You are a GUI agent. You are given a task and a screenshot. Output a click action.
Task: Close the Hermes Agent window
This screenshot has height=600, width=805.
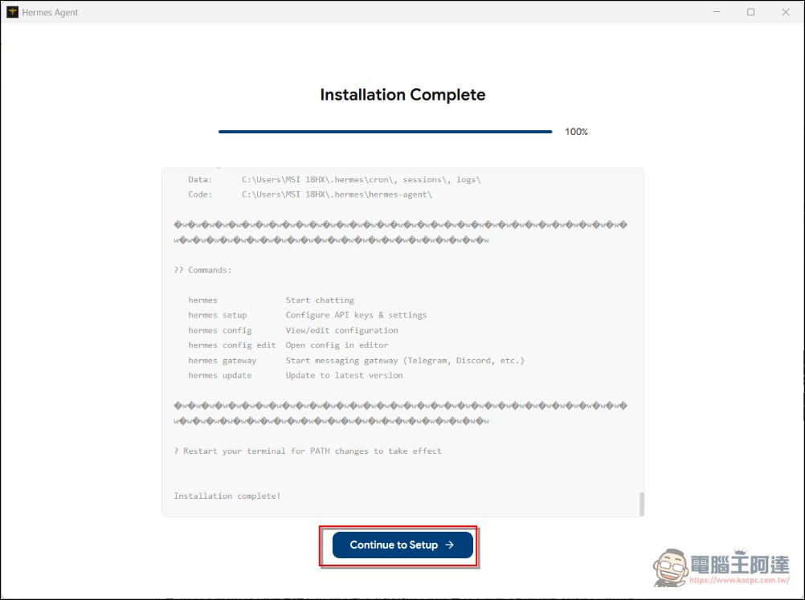point(786,12)
